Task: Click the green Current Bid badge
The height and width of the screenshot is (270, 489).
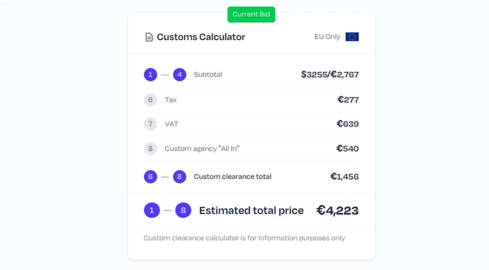Action: point(251,14)
